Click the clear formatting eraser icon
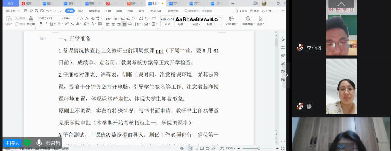This screenshot has height=151, width=391. pyautogui.click(x=93, y=18)
